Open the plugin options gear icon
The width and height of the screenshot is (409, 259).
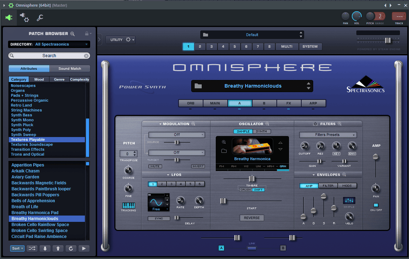coord(25,18)
